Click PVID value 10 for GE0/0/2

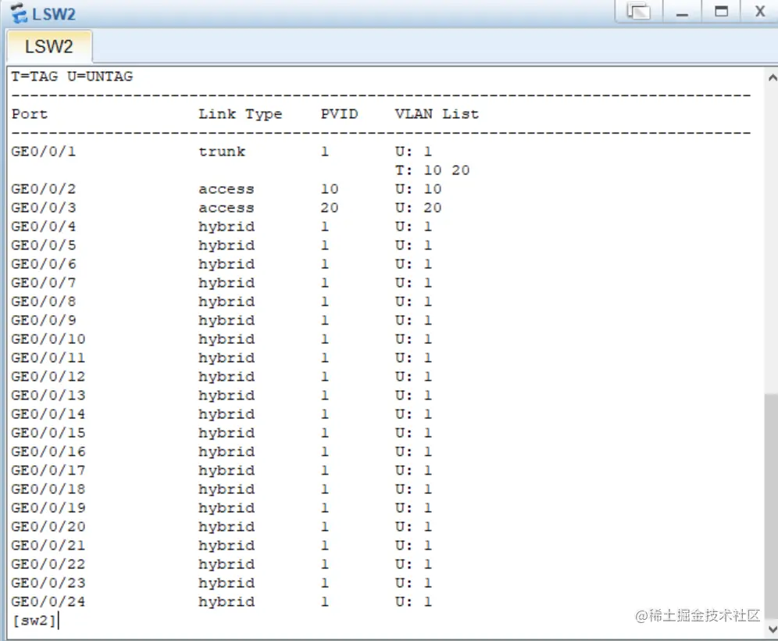pos(330,189)
